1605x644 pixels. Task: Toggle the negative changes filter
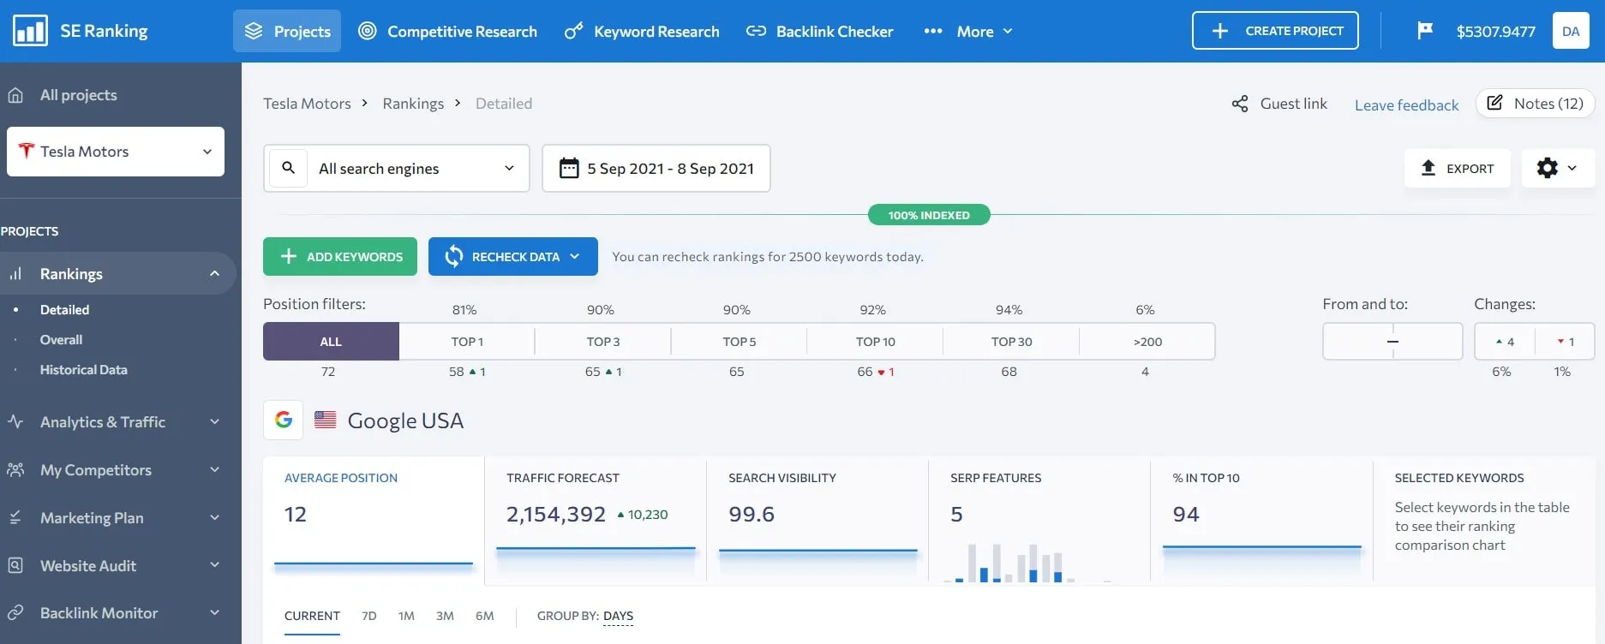point(1565,342)
